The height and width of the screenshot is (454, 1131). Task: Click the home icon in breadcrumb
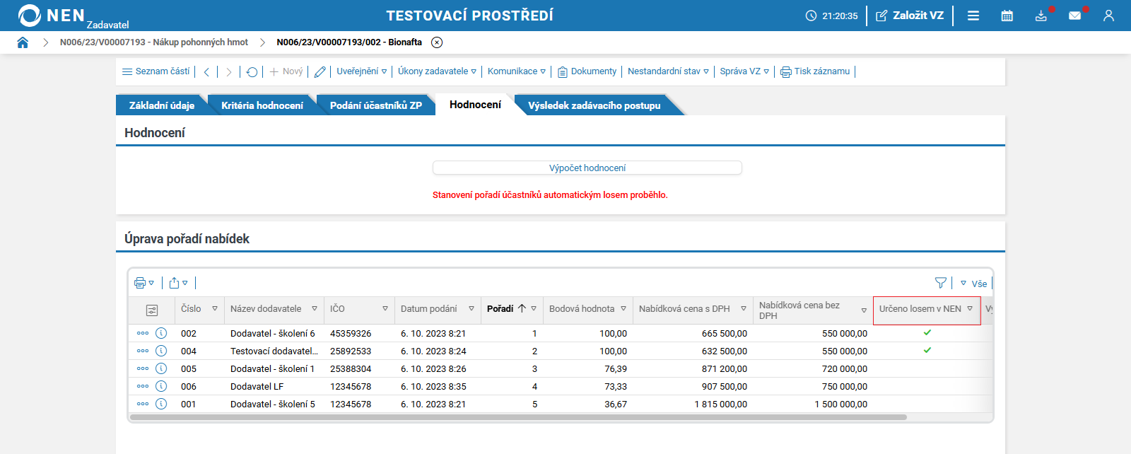(x=23, y=42)
